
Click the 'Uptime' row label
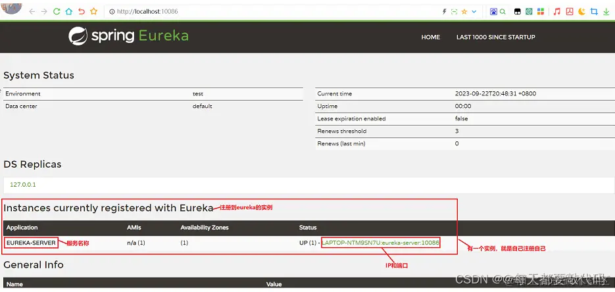[327, 107]
